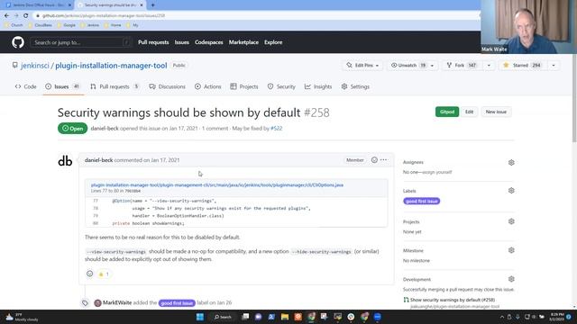
Task: Open the Insights tab
Action: 318,86
